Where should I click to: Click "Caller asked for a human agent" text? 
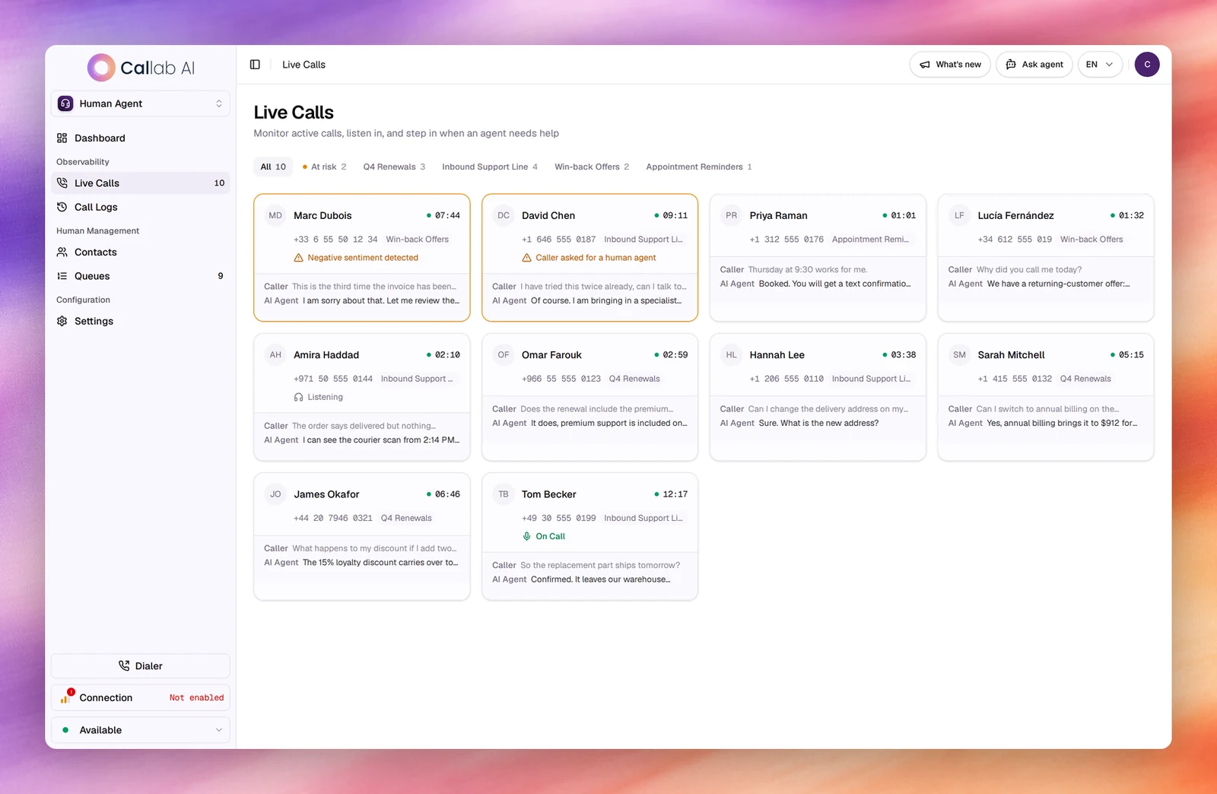[596, 258]
